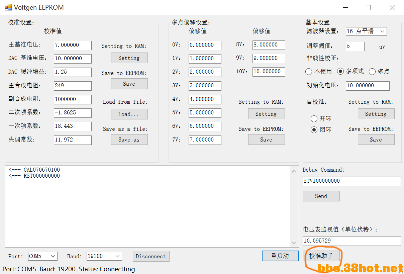
Task: Click the 6V offset field
Action: (x=205, y=126)
